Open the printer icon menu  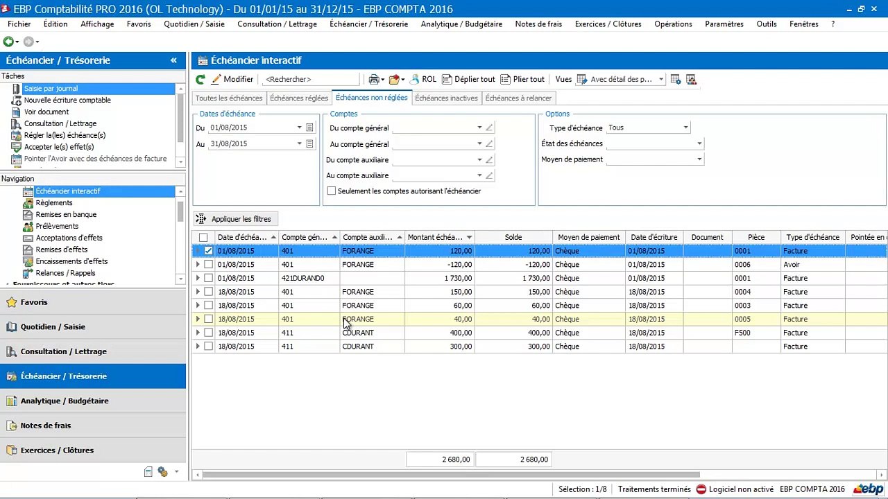coord(376,80)
